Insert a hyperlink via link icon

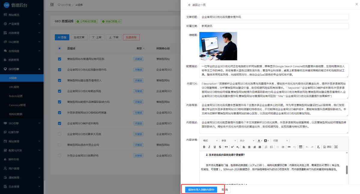(x=289, y=147)
